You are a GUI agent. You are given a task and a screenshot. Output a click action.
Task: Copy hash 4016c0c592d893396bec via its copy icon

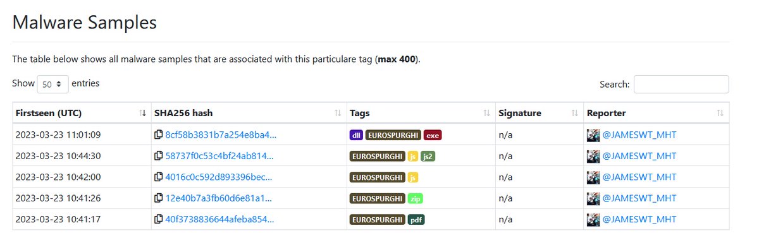pyautogui.click(x=159, y=177)
